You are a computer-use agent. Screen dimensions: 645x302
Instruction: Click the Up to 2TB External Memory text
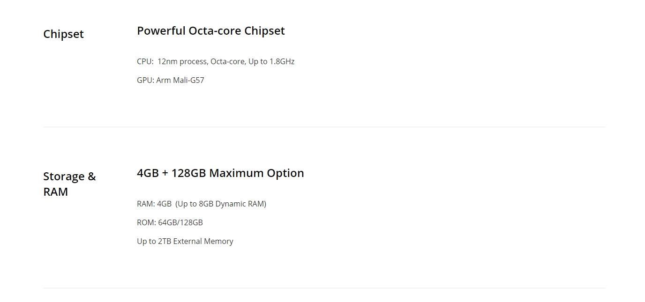(x=185, y=241)
